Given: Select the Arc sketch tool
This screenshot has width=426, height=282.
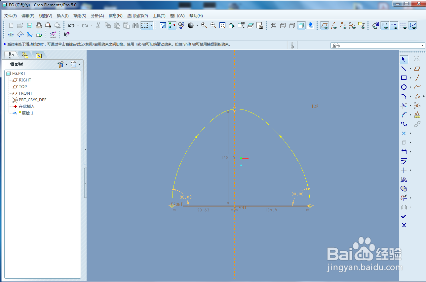Looking at the screenshot, I should coord(404,96).
